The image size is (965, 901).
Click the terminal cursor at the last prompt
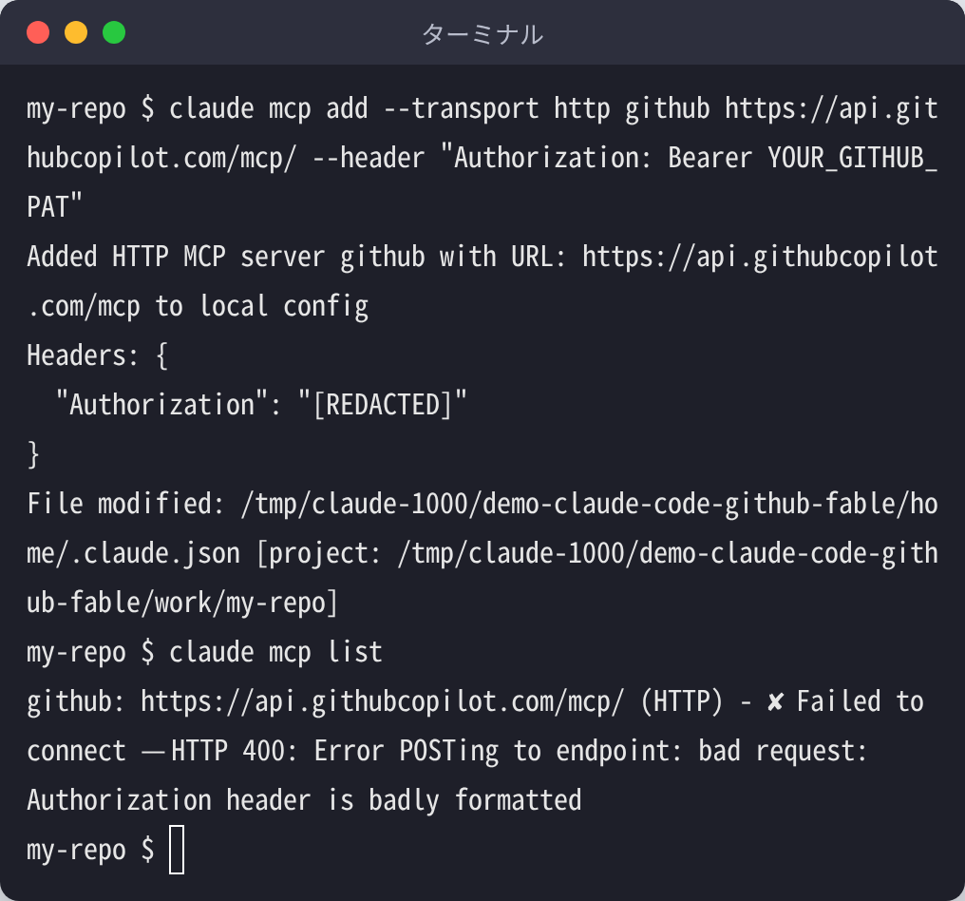pyautogui.click(x=177, y=850)
